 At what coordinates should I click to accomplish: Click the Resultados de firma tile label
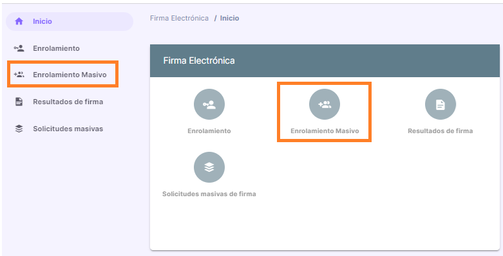click(440, 131)
